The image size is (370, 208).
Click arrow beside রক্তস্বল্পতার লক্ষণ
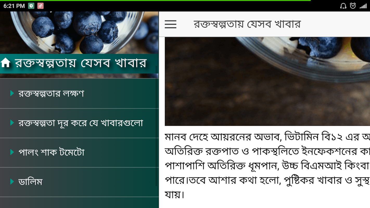tap(12, 93)
